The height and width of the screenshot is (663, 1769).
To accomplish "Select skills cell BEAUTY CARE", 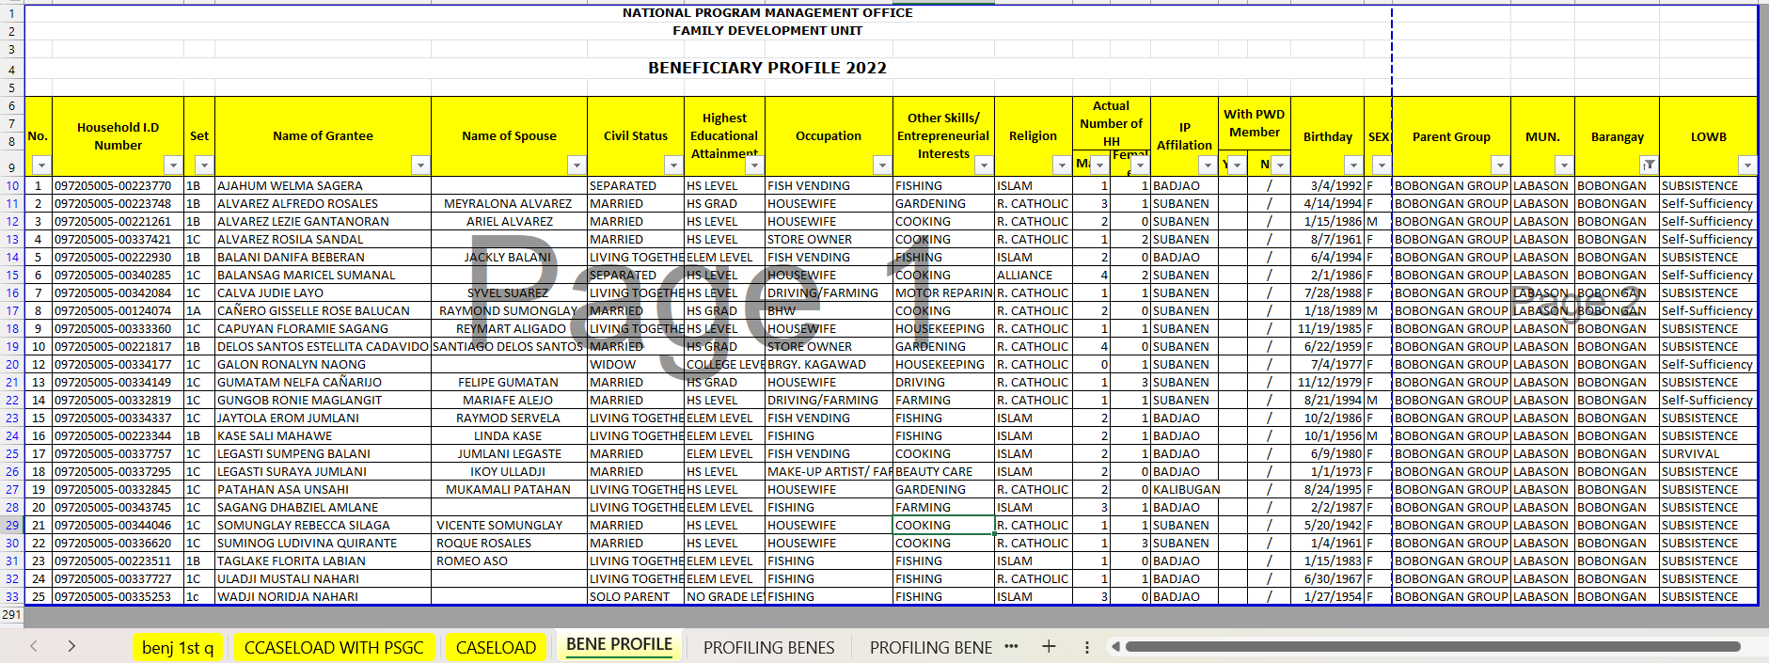I will coord(943,471).
